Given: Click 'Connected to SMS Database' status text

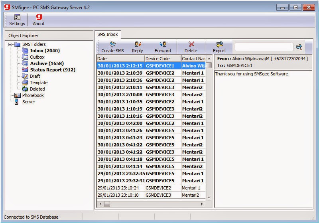Looking at the screenshot, I should point(31,217).
